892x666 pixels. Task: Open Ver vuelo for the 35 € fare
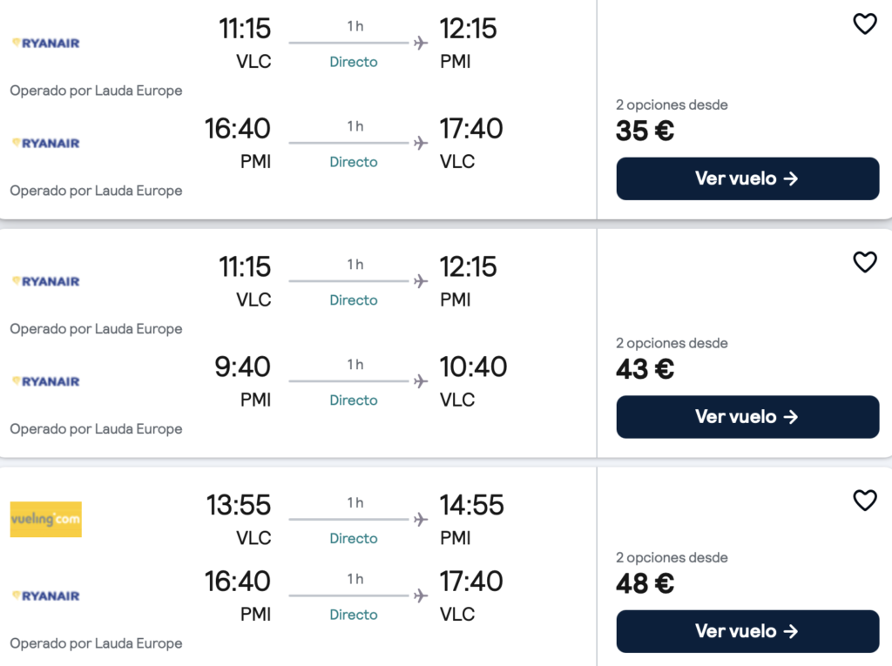tap(747, 178)
